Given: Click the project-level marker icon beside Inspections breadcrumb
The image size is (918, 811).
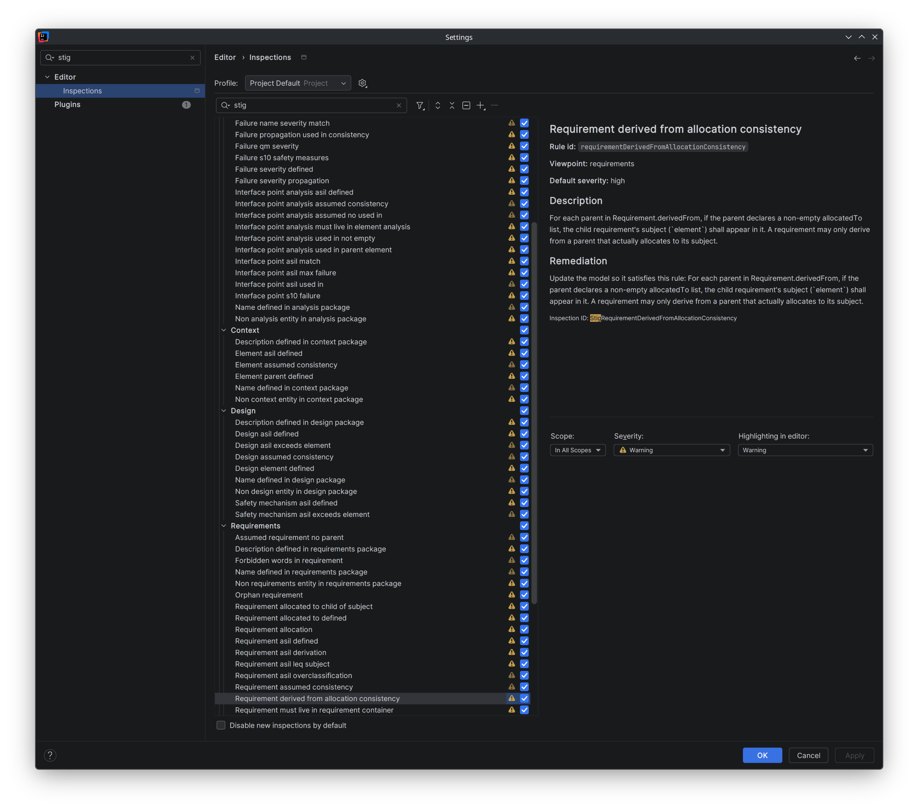Looking at the screenshot, I should (x=303, y=57).
